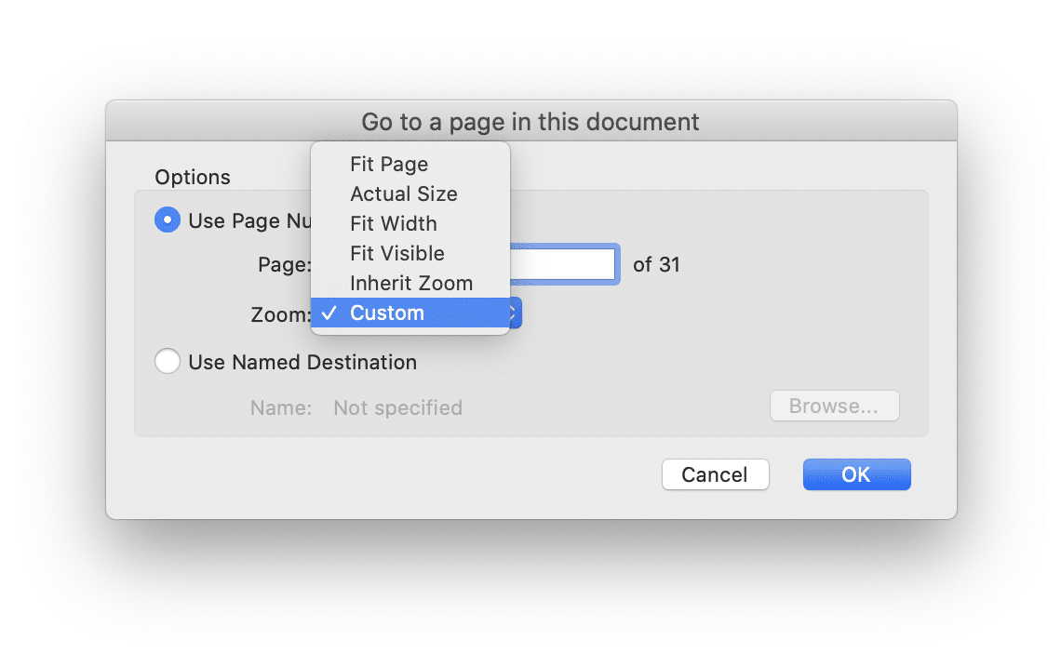
Task: Select "Fit Page" from the Zoom menu
Action: [x=388, y=164]
